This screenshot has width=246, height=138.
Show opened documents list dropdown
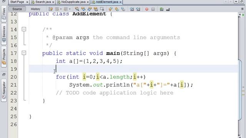coord(236,2)
